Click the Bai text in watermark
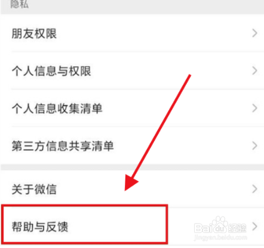 (x=202, y=228)
